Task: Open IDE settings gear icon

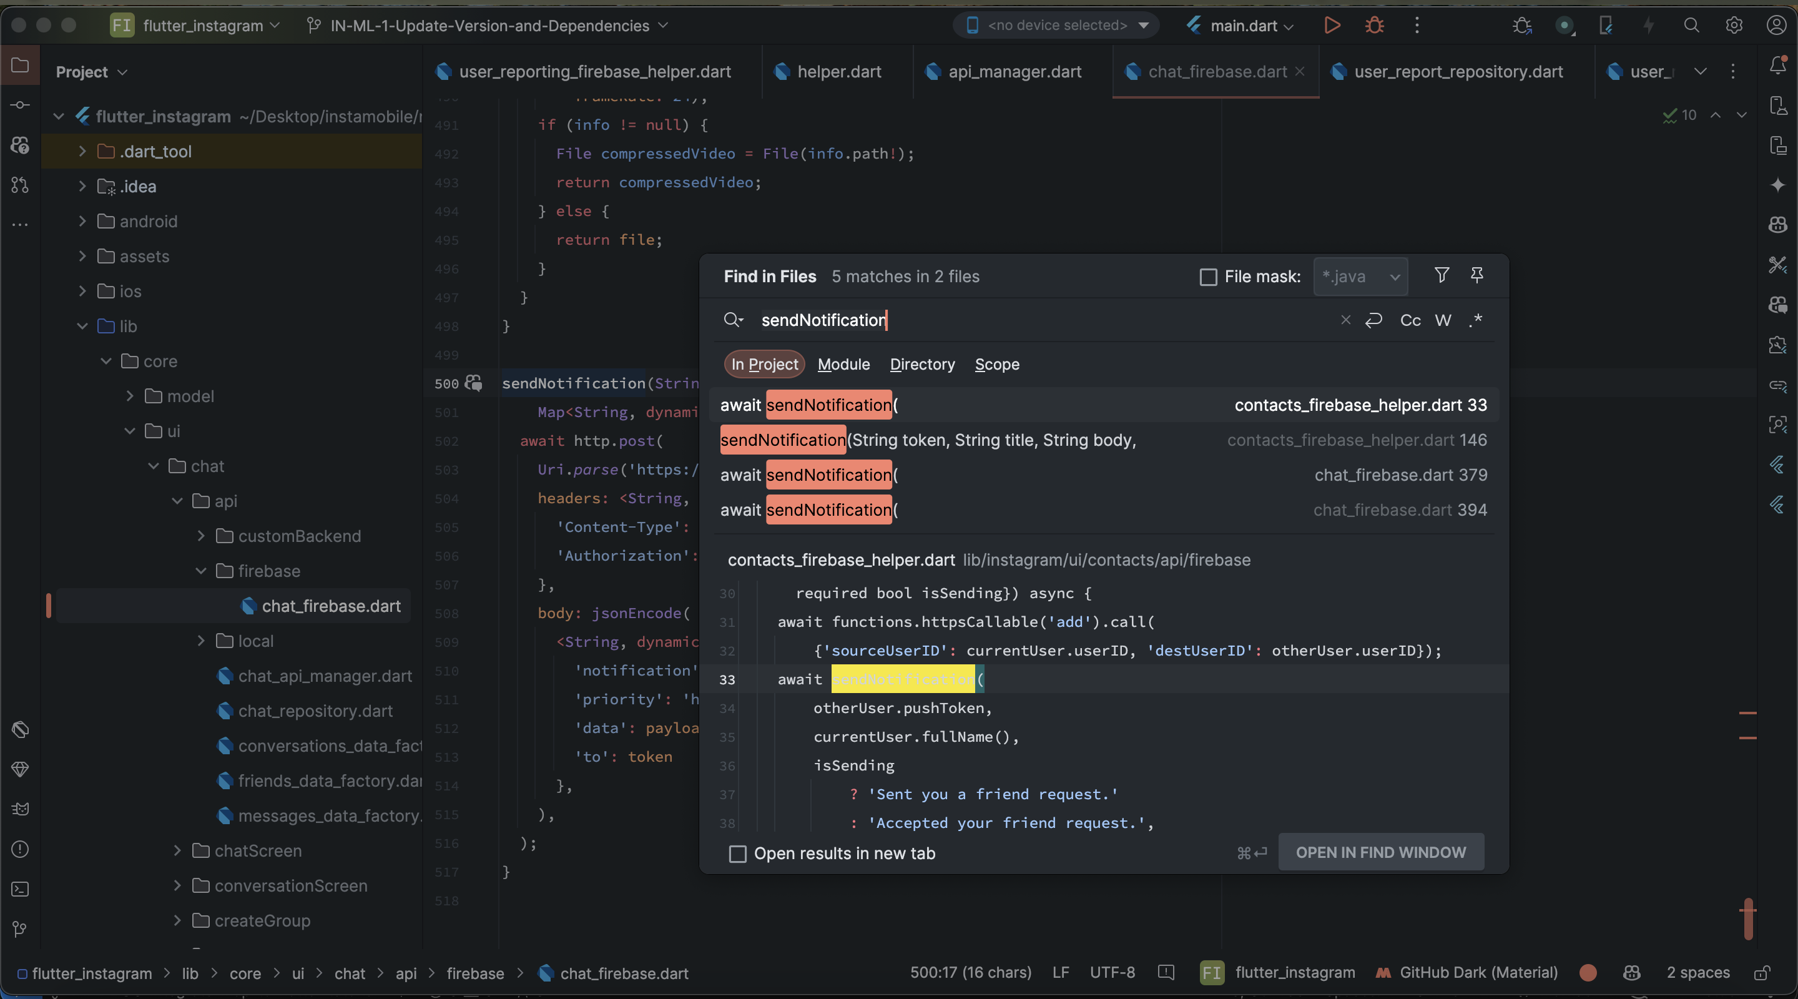Action: point(1734,26)
